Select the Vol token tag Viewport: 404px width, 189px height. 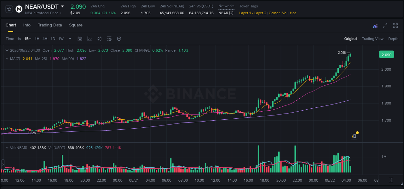285,13
